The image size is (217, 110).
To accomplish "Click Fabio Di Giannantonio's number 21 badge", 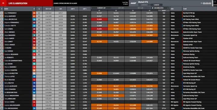I will tap(34, 61).
